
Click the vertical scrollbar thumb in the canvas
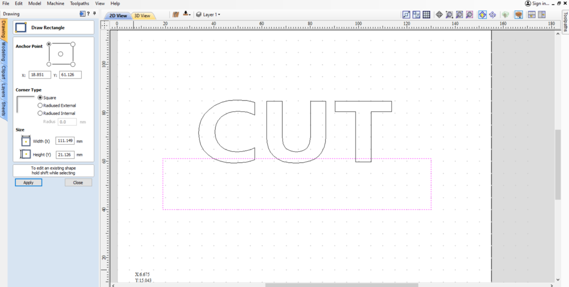click(x=558, y=164)
